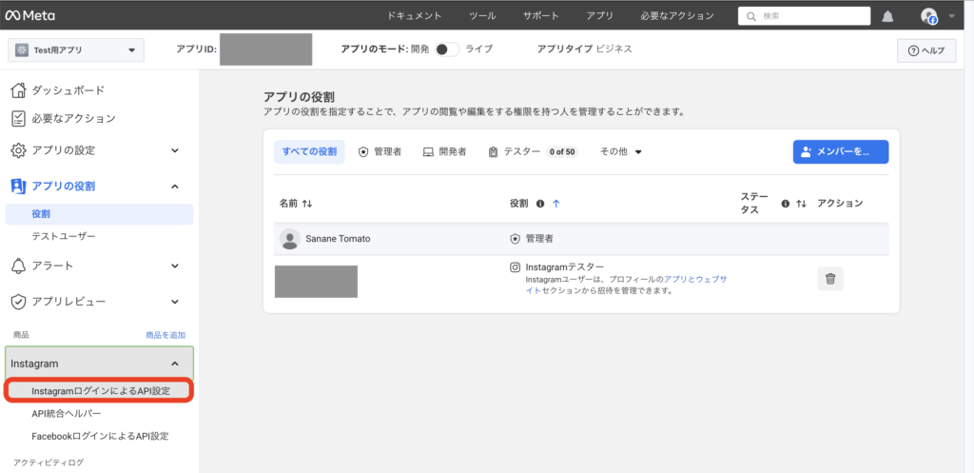
Task: Open 必要なアクション in the top bar
Action: (677, 15)
